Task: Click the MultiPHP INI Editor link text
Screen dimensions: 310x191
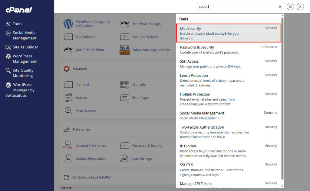Action: point(90,50)
